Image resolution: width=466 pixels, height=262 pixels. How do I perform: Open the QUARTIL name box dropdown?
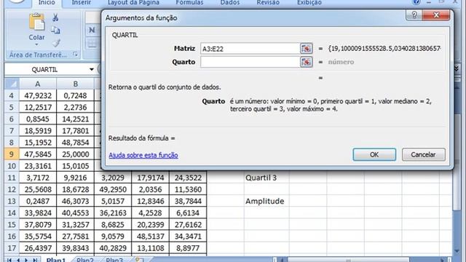pyautogui.click(x=92, y=70)
